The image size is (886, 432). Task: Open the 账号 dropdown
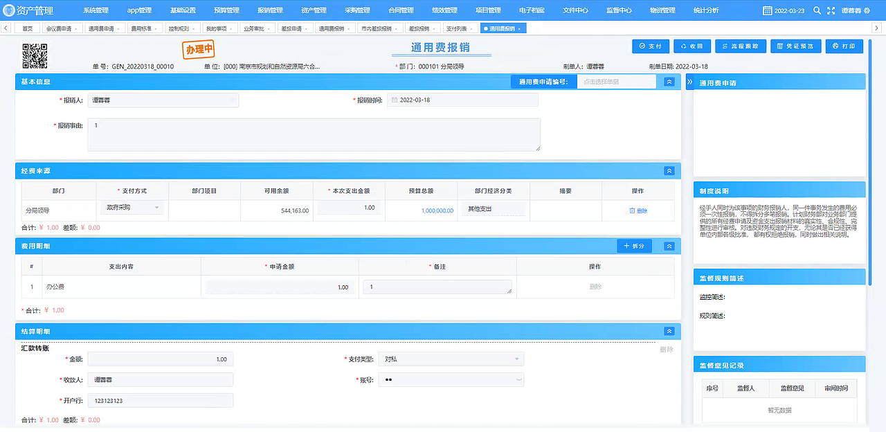tap(451, 379)
